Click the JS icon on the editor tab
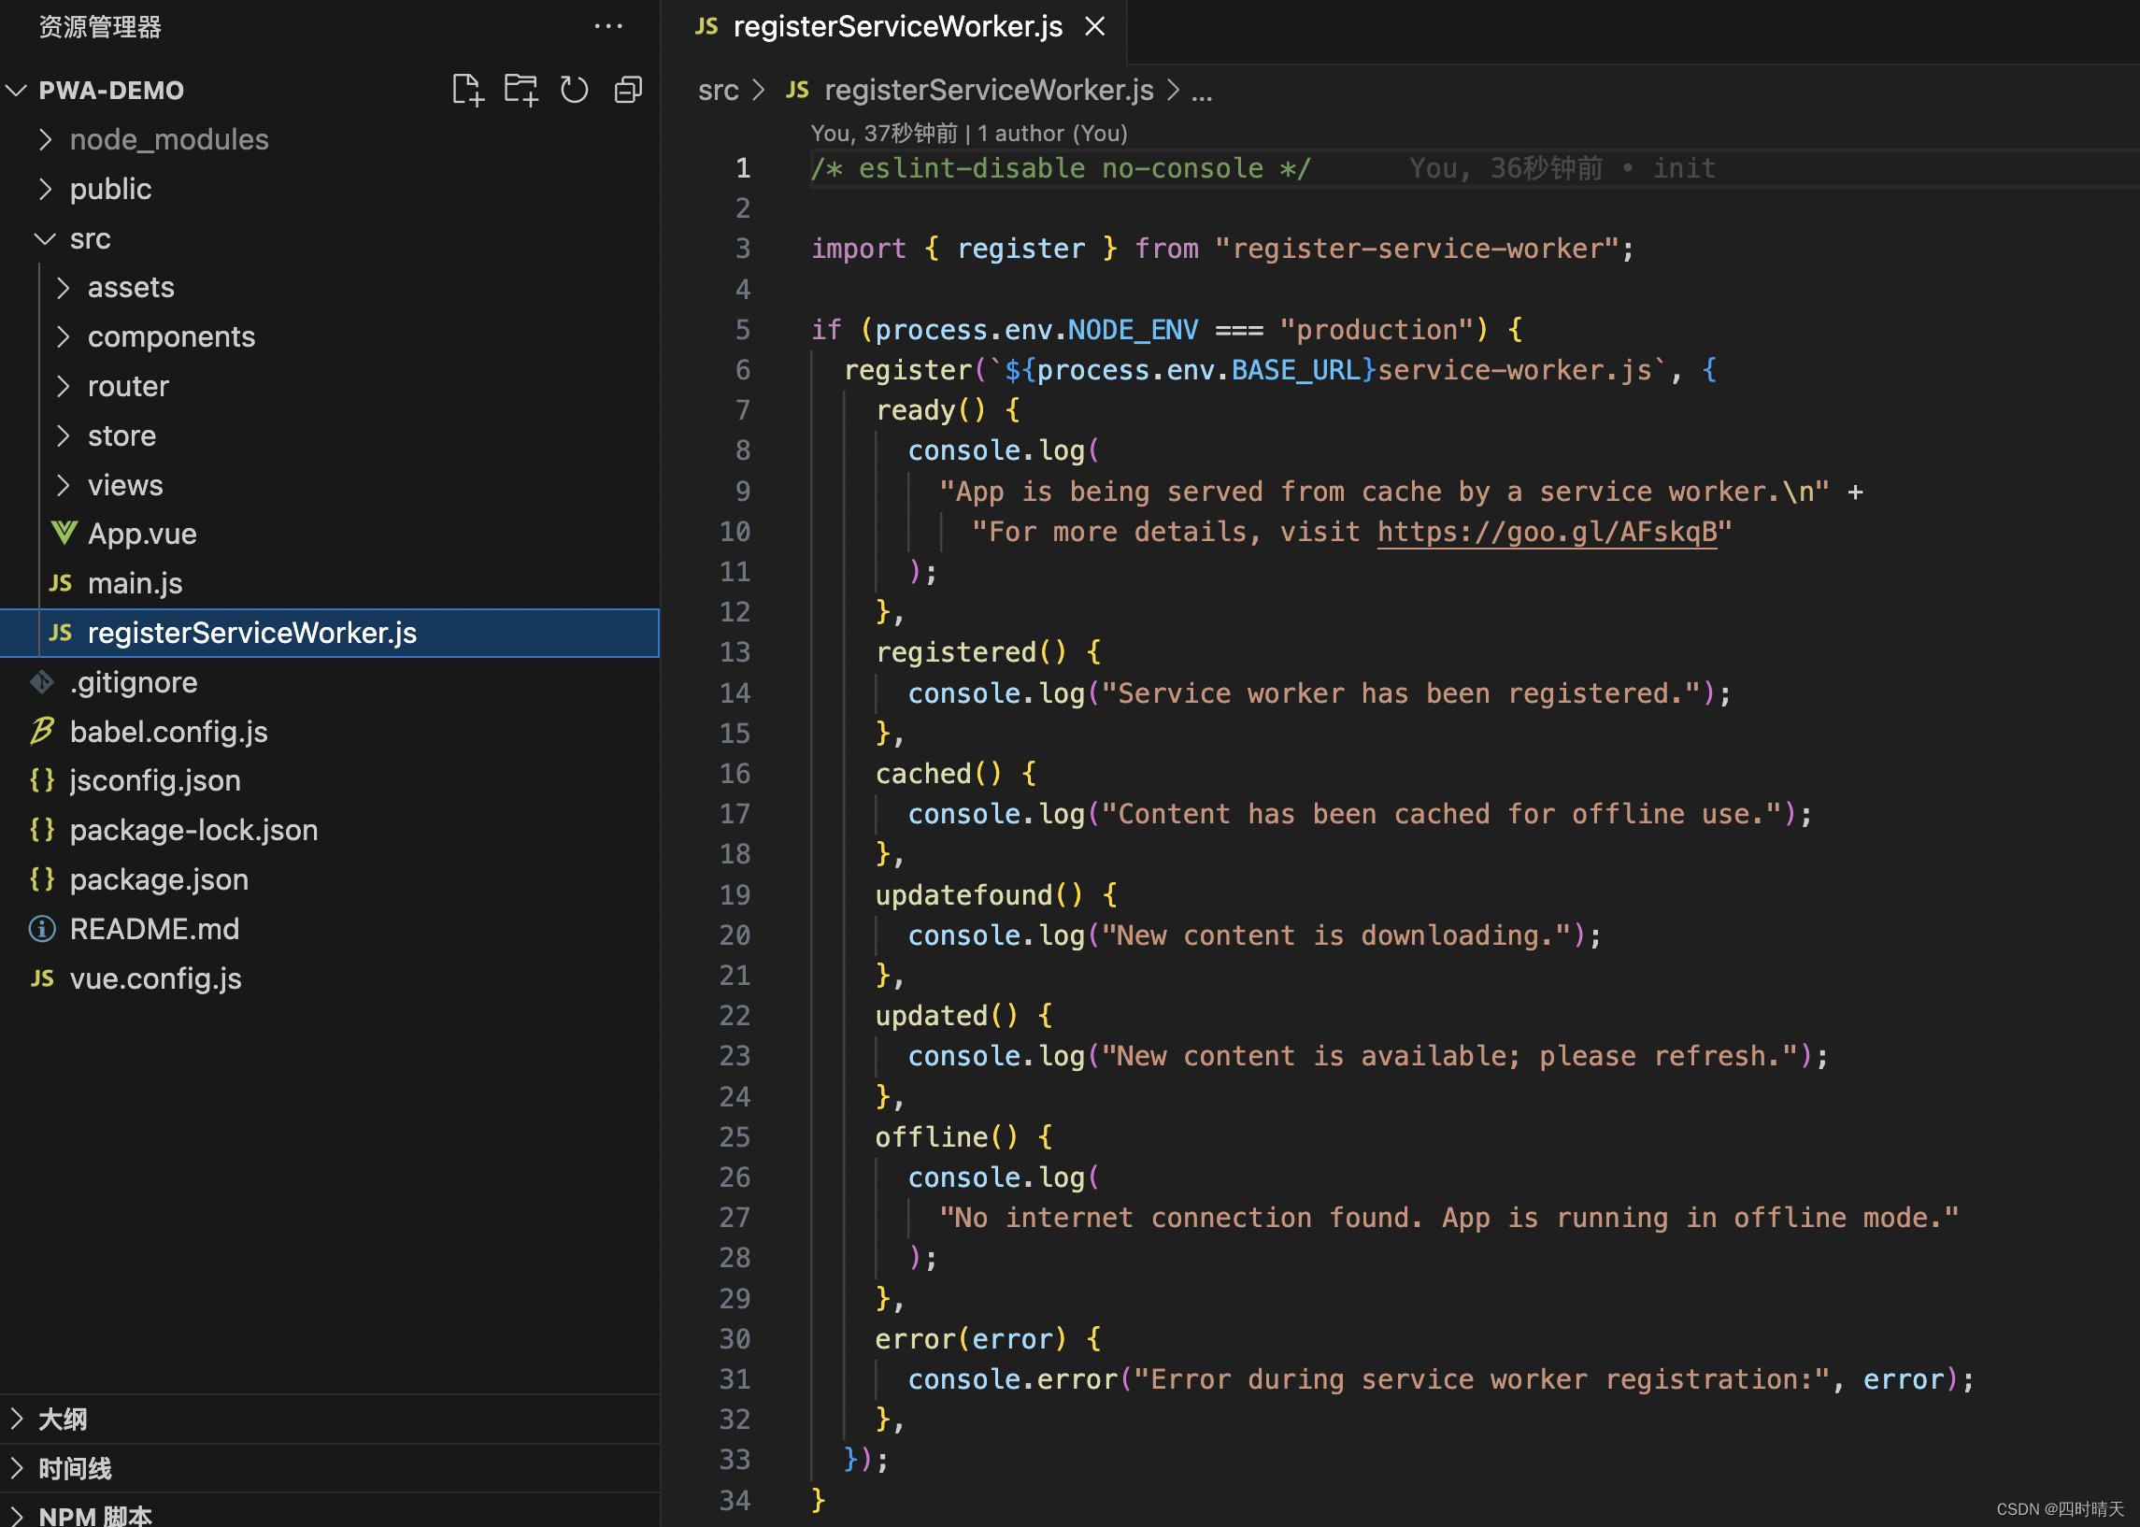The image size is (2140, 1527). pyautogui.click(x=706, y=26)
